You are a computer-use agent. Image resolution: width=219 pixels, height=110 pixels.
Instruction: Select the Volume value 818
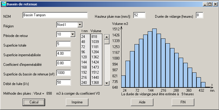point(94,37)
